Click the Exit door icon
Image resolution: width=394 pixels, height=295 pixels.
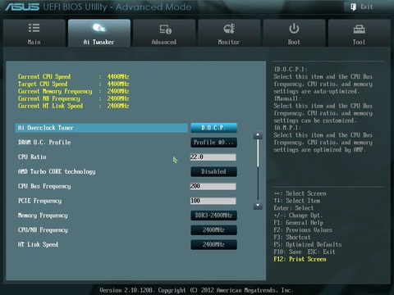[353, 7]
